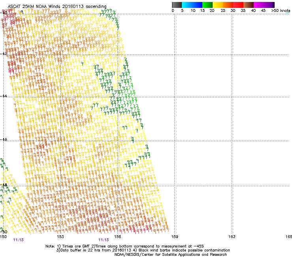The image size is (292, 257).
Task: Click the purple '11:15' time near longitude 150
Action: pyautogui.click(x=18, y=240)
